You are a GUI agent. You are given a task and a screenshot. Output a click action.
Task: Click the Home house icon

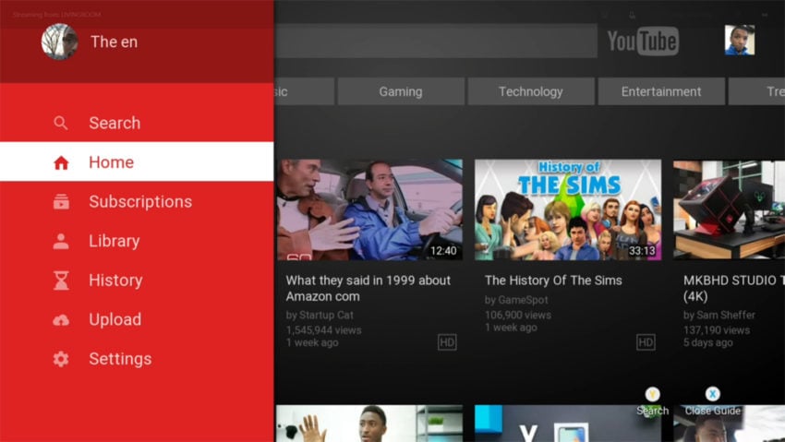coord(61,162)
